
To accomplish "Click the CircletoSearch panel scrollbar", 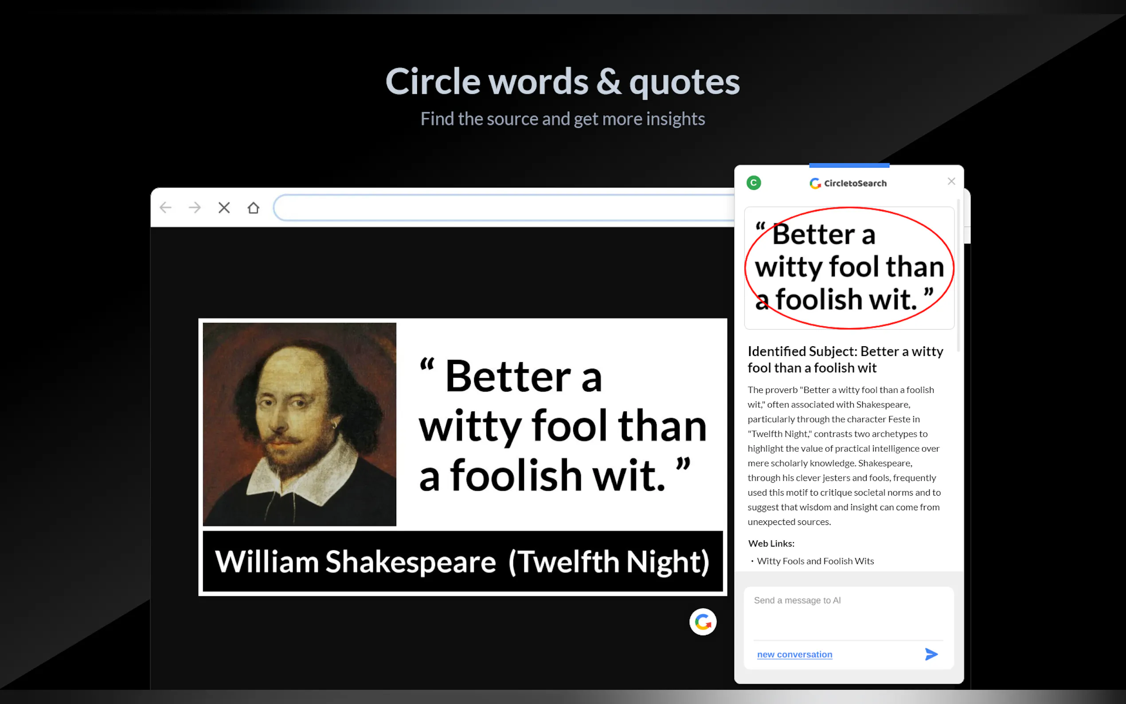I will click(958, 275).
